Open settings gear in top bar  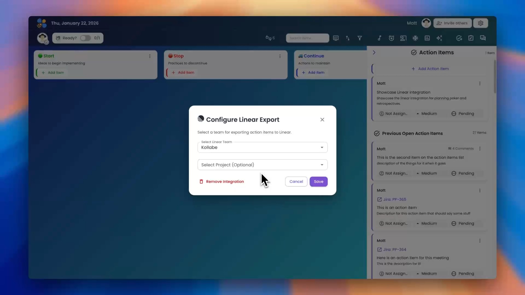[481, 23]
